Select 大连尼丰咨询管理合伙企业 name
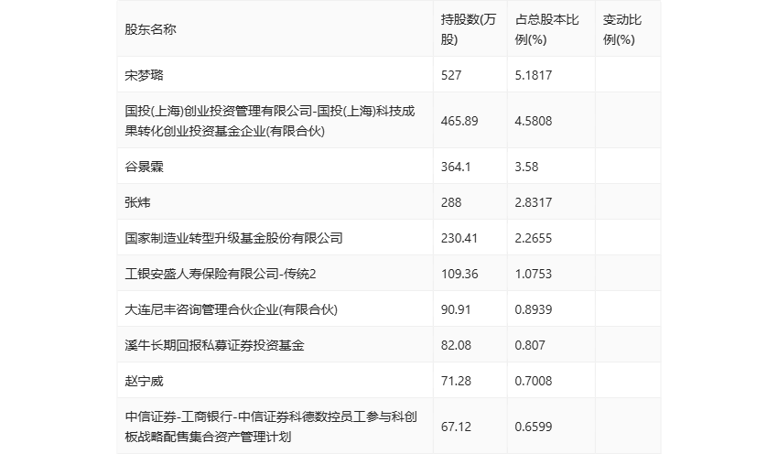The image size is (778, 454). coord(232,309)
